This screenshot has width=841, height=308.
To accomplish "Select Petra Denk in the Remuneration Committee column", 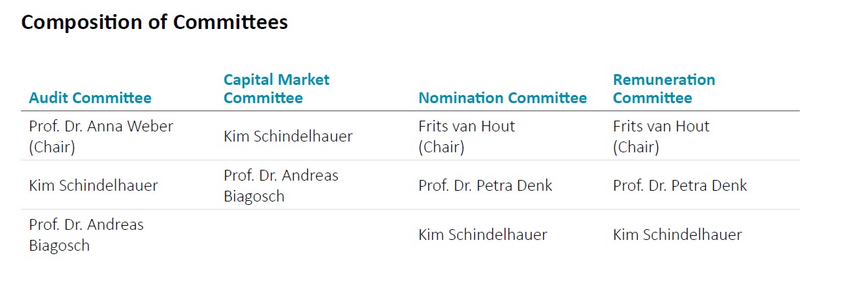I will [x=680, y=185].
